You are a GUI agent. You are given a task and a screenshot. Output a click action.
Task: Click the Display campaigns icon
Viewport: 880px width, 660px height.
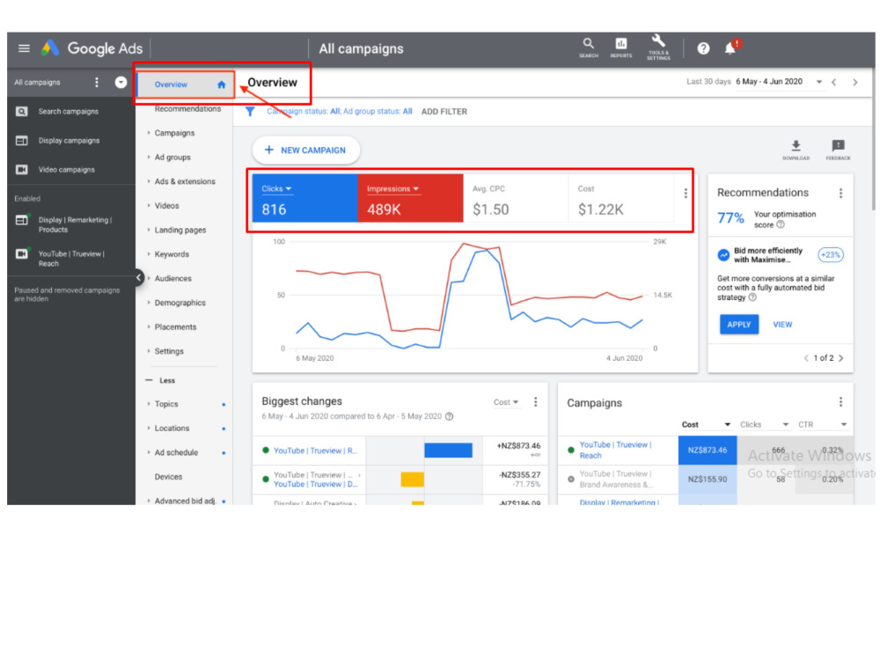tap(21, 141)
